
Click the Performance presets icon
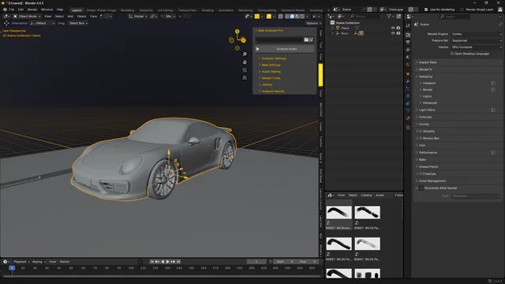493,152
